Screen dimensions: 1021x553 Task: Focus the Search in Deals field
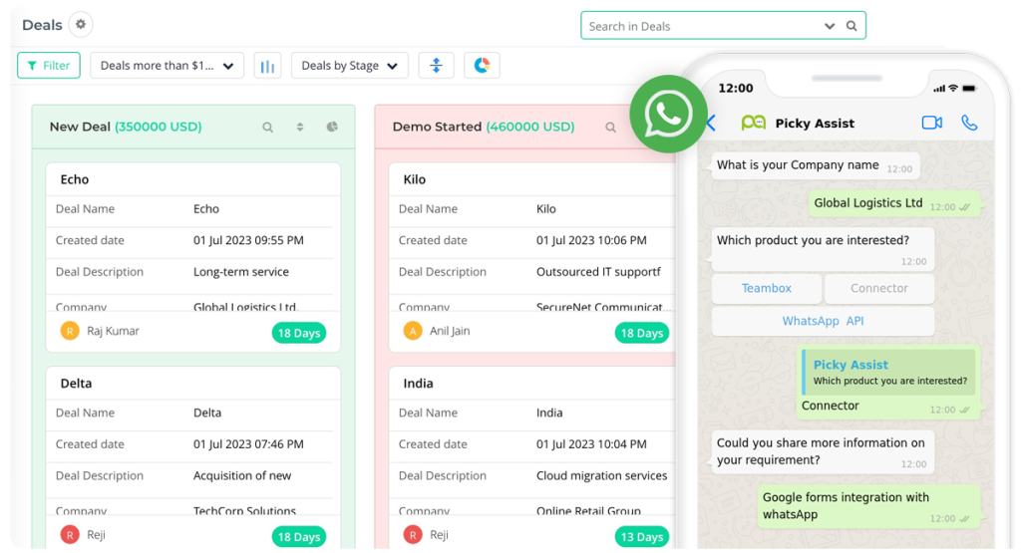[x=723, y=26]
